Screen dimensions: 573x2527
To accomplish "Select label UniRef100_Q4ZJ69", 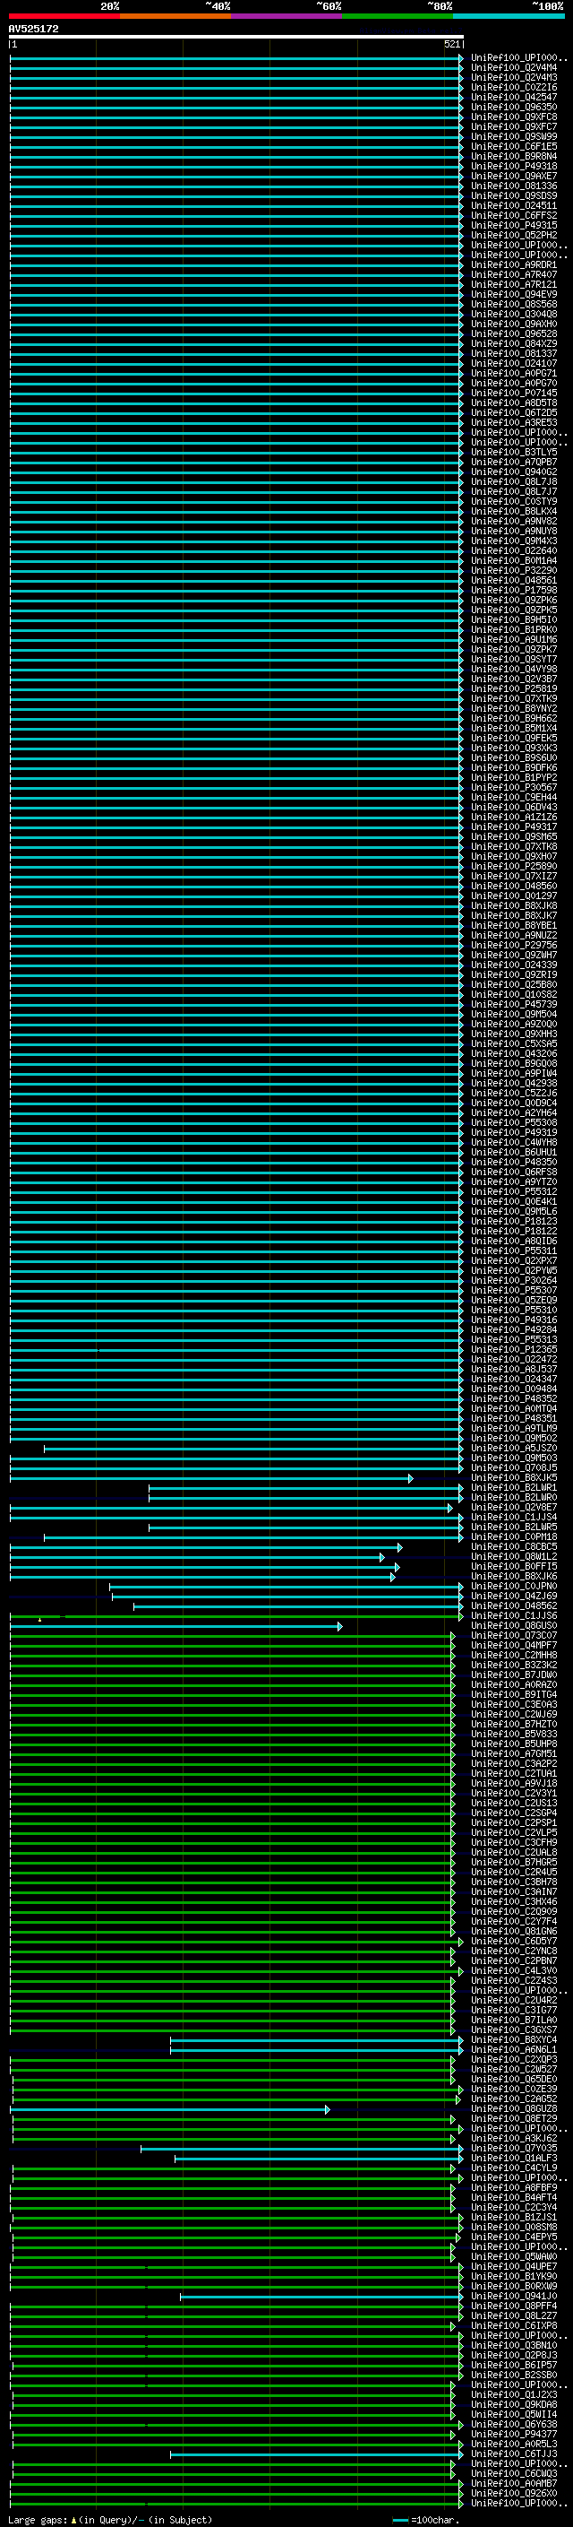I will 513,1596.
